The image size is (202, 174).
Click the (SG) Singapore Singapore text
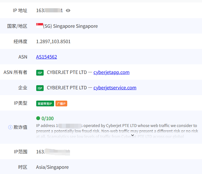[x=70, y=26]
